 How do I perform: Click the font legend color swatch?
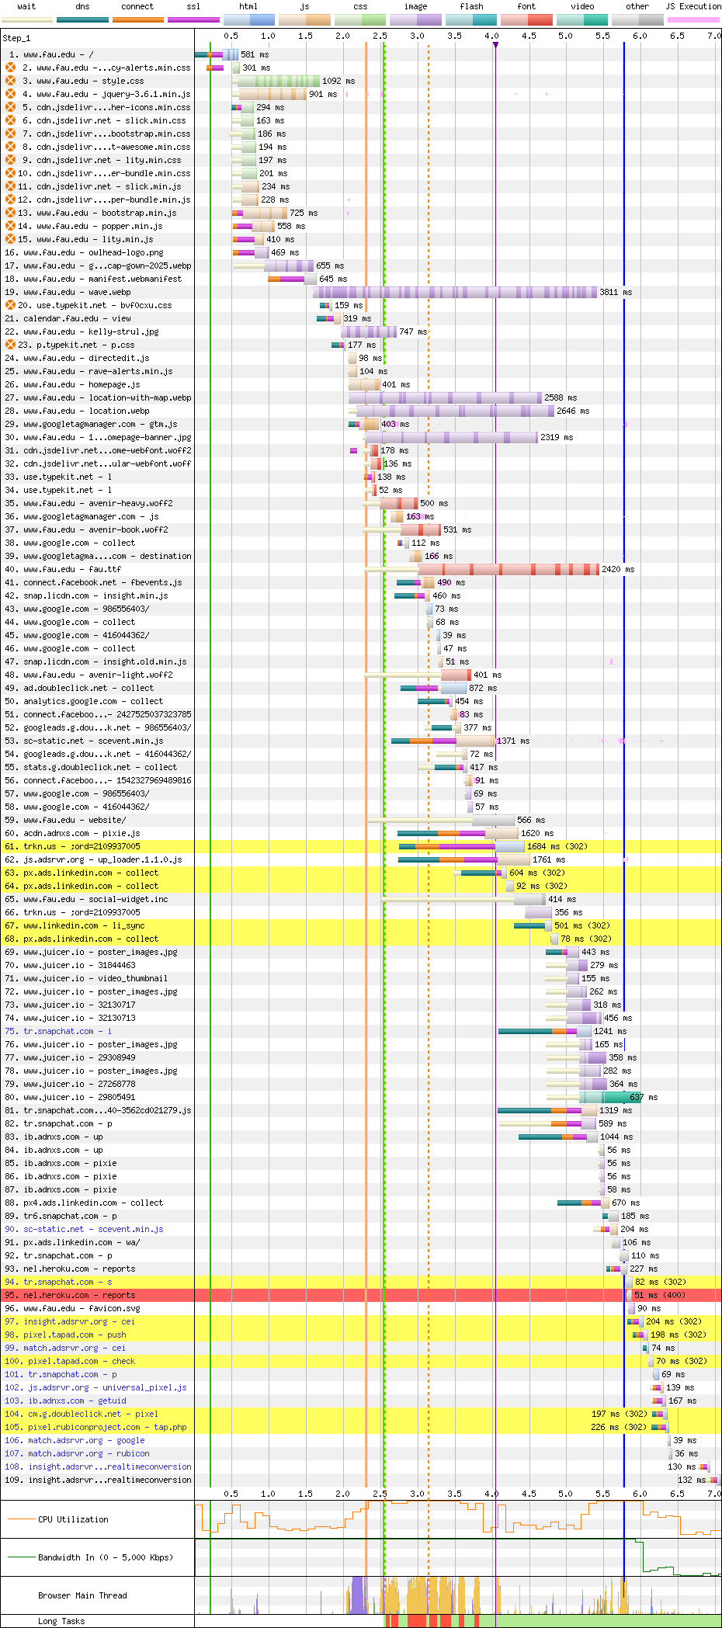click(x=526, y=19)
